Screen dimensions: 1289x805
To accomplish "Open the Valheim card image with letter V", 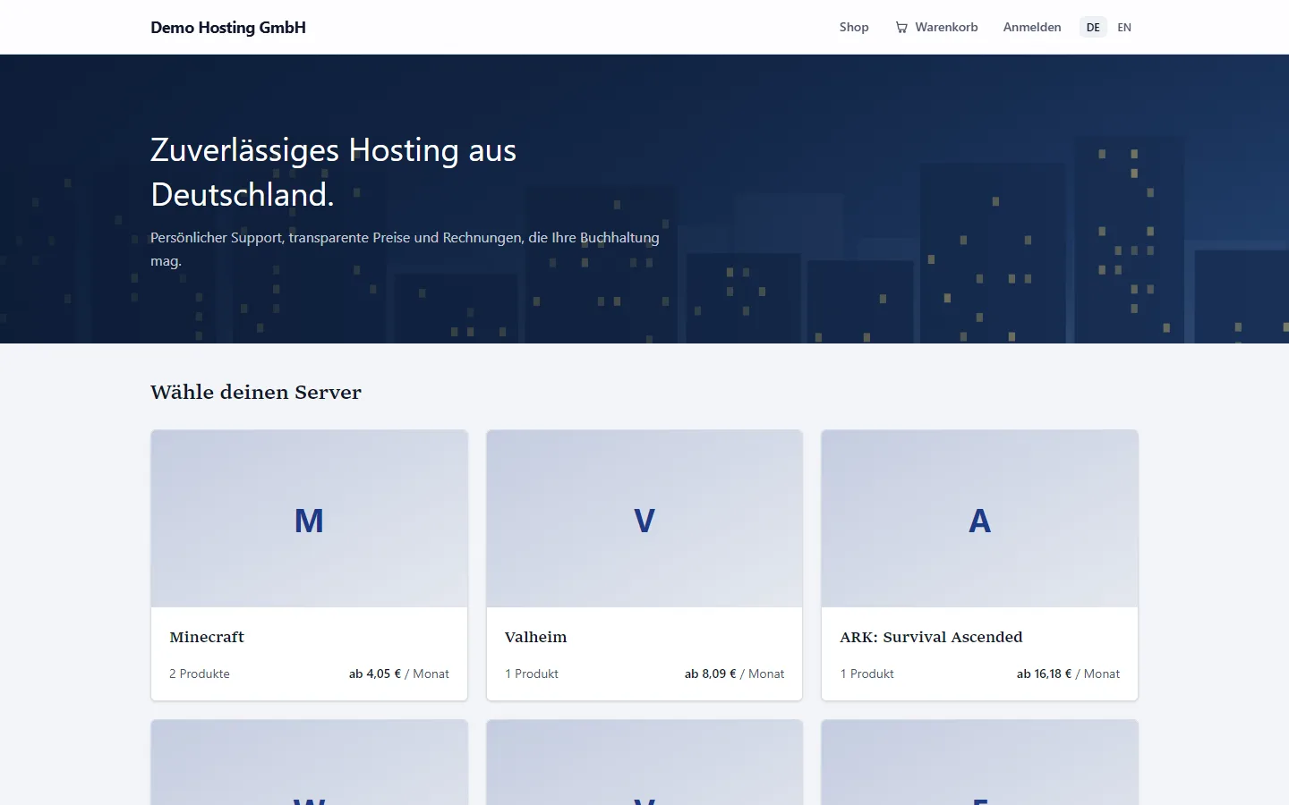I will pyautogui.click(x=644, y=519).
